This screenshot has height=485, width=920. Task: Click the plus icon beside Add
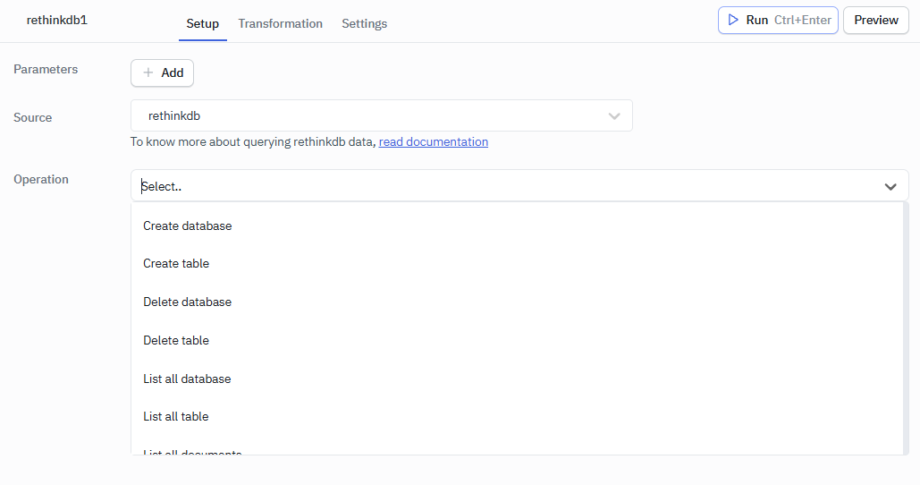tap(148, 72)
